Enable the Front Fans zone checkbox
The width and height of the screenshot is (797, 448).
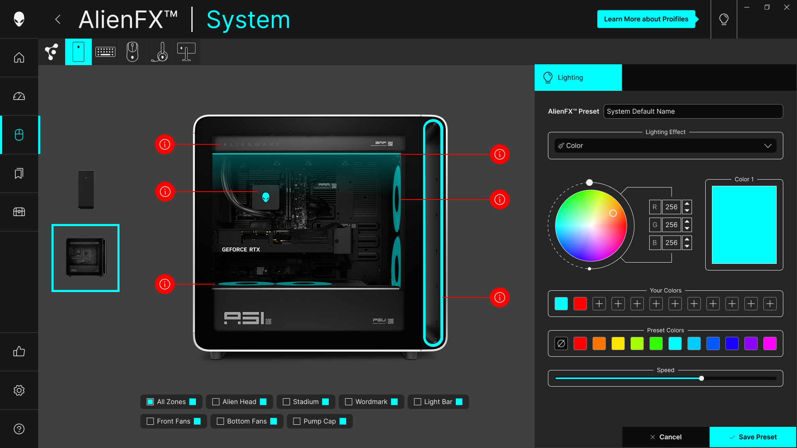150,421
